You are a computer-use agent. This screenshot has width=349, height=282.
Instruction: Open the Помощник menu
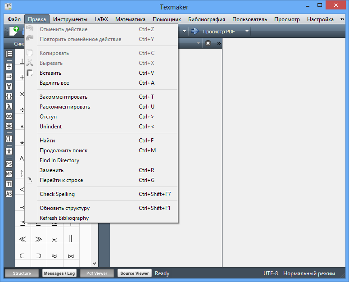tap(167, 19)
